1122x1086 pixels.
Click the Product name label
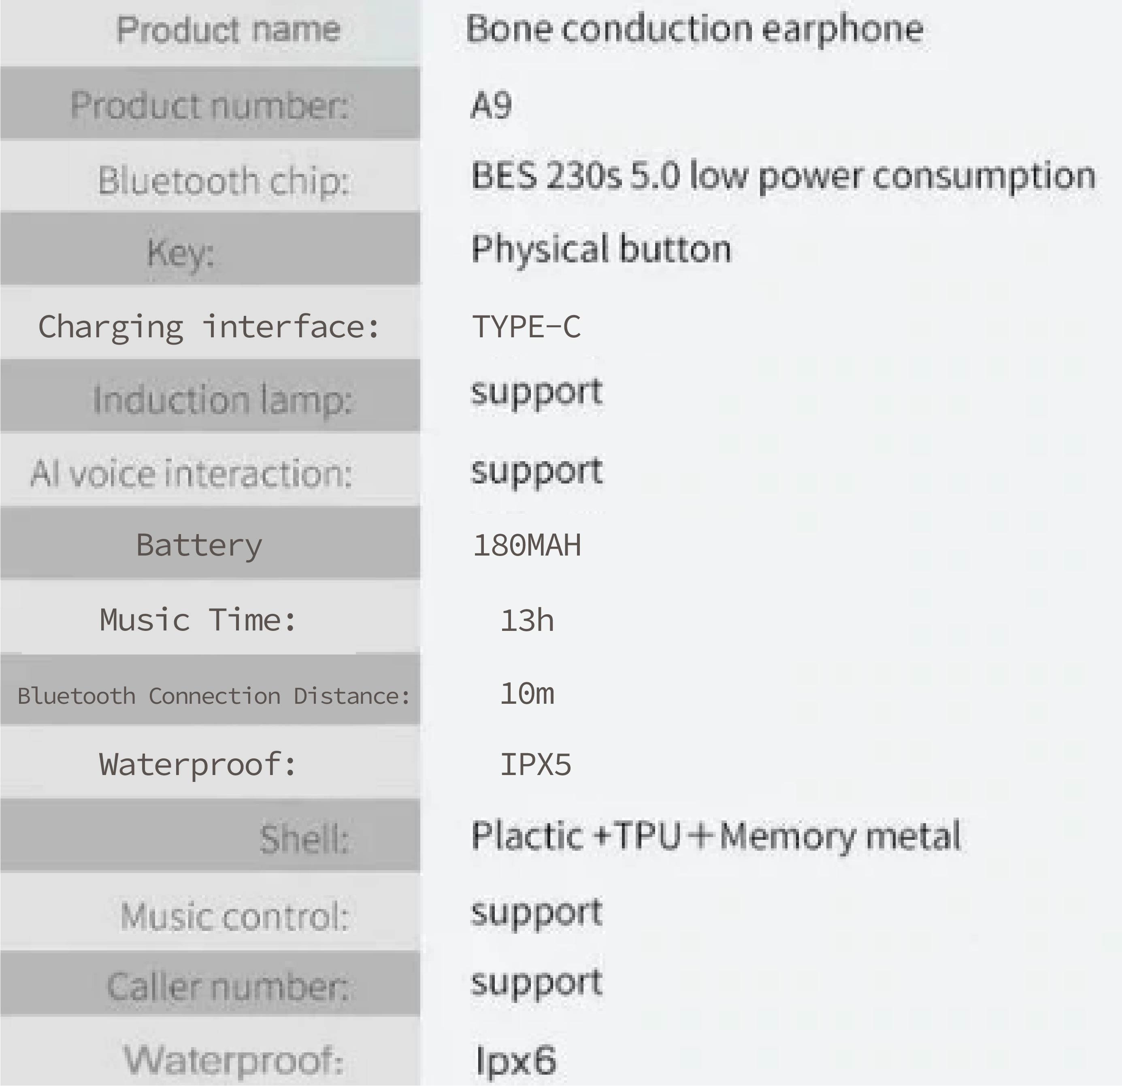coord(228,30)
